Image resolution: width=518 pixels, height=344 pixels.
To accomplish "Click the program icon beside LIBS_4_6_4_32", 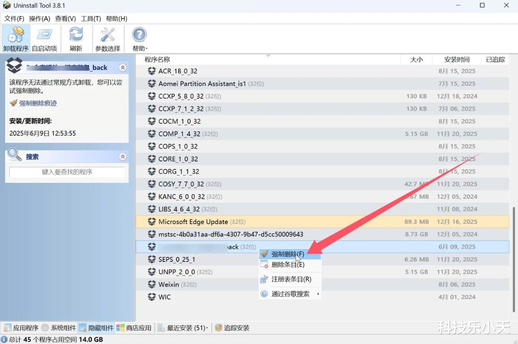I will 152,209.
